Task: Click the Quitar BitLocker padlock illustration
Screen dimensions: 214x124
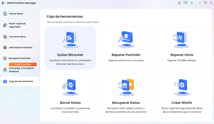Action: [x=70, y=39]
